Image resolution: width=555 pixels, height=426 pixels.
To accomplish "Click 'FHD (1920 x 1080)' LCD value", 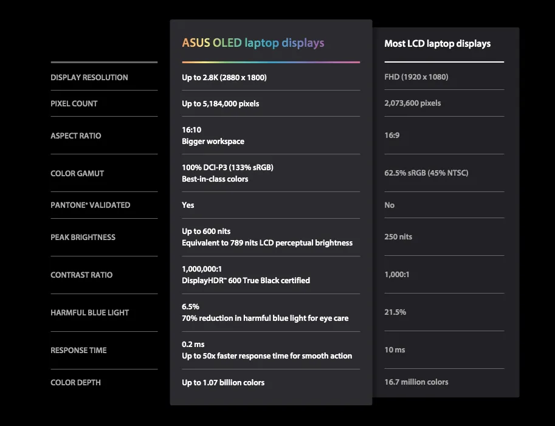I will coord(416,77).
